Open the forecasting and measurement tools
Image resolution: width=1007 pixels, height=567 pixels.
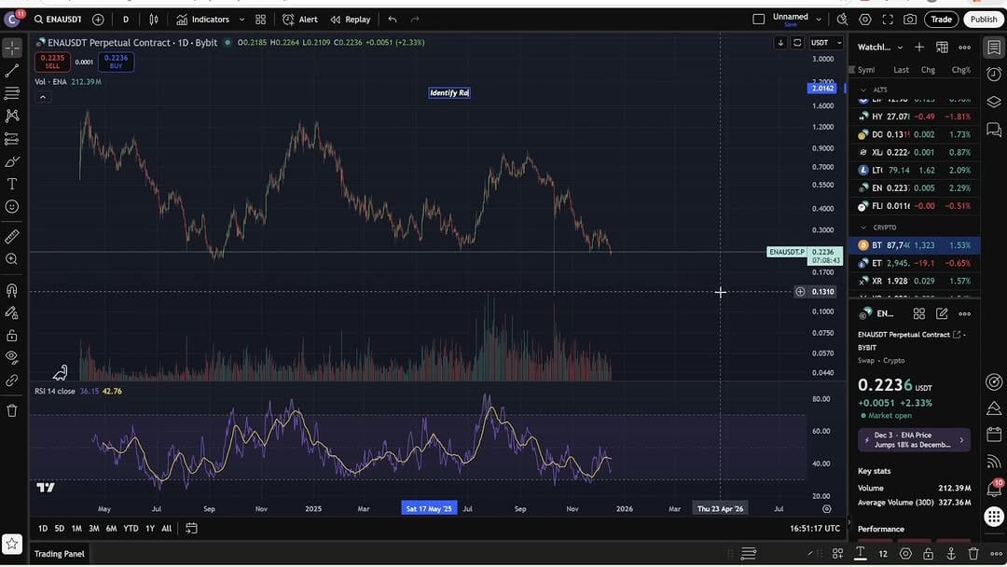[x=11, y=139]
